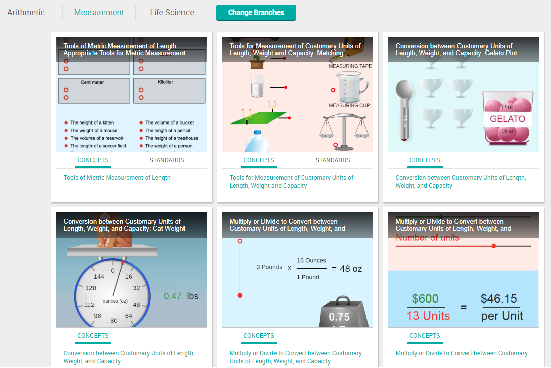Select the CONCEPTS tab on the $46.15 per Unit card
Viewport: 551px width, 368px height.
[424, 335]
